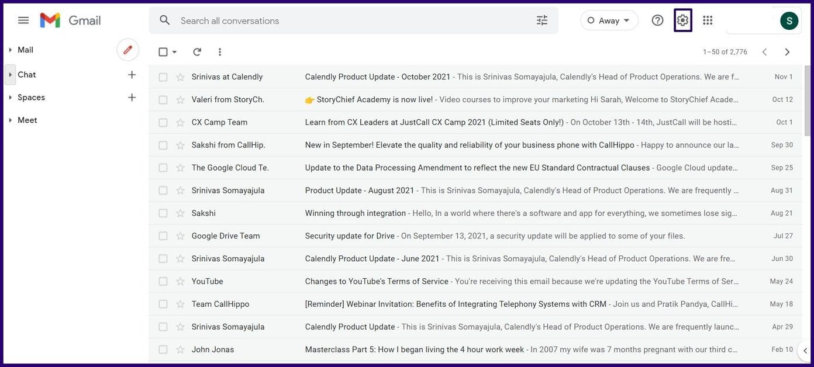Open the Calendly Product Update - October 2021 email
The width and height of the screenshot is (814, 367).
[x=475, y=77]
